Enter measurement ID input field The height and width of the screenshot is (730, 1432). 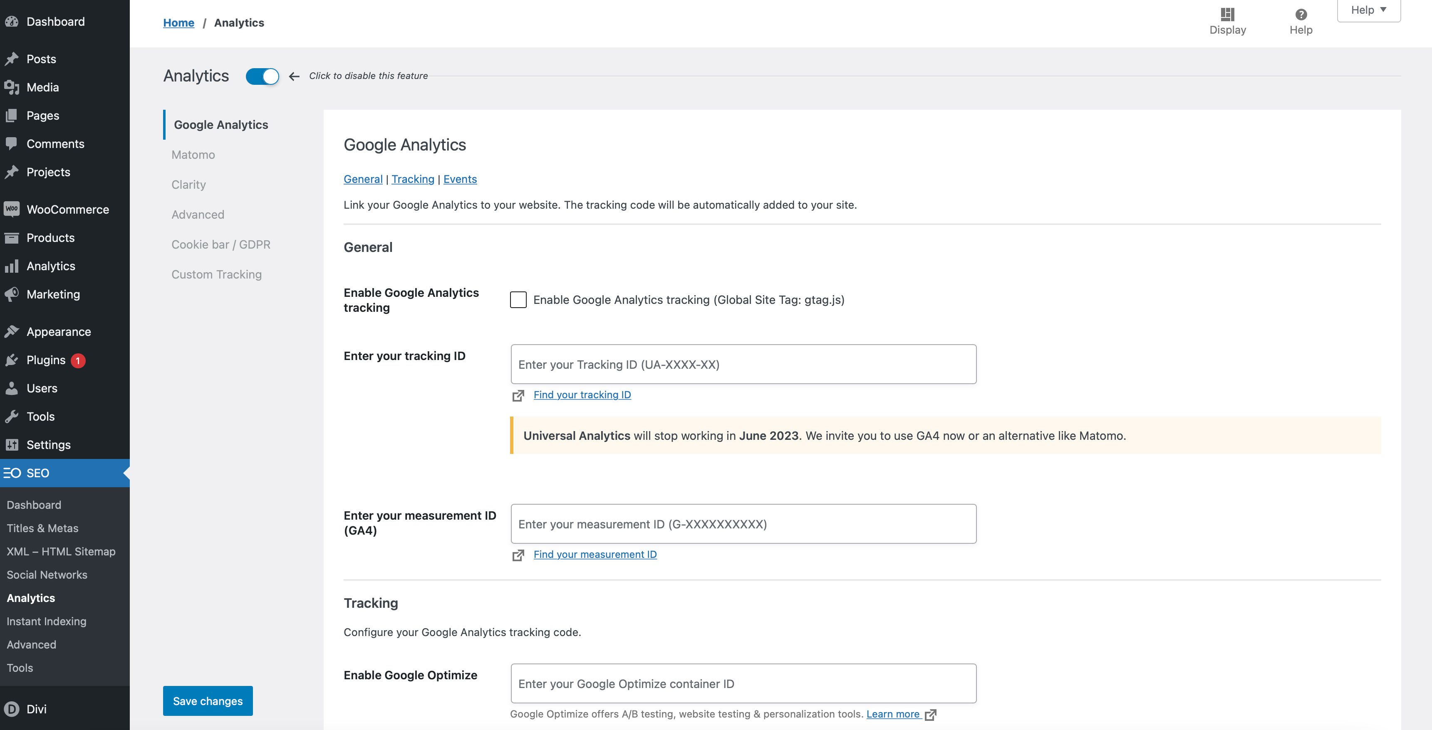coord(743,523)
